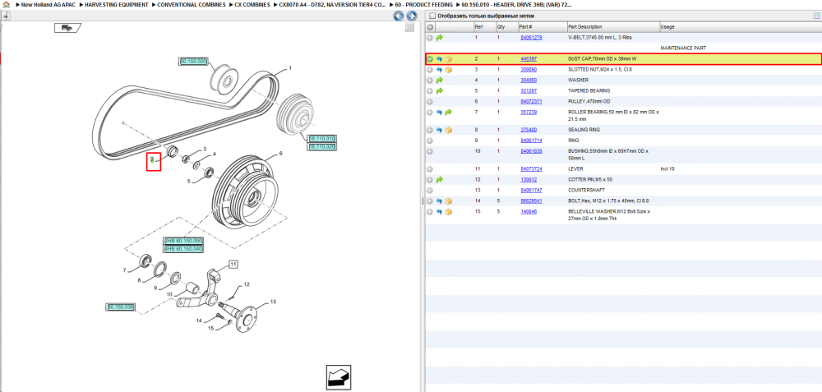This screenshot has height=392, width=822.
Task: Click callout 11 box on diagram
Action: (233, 264)
